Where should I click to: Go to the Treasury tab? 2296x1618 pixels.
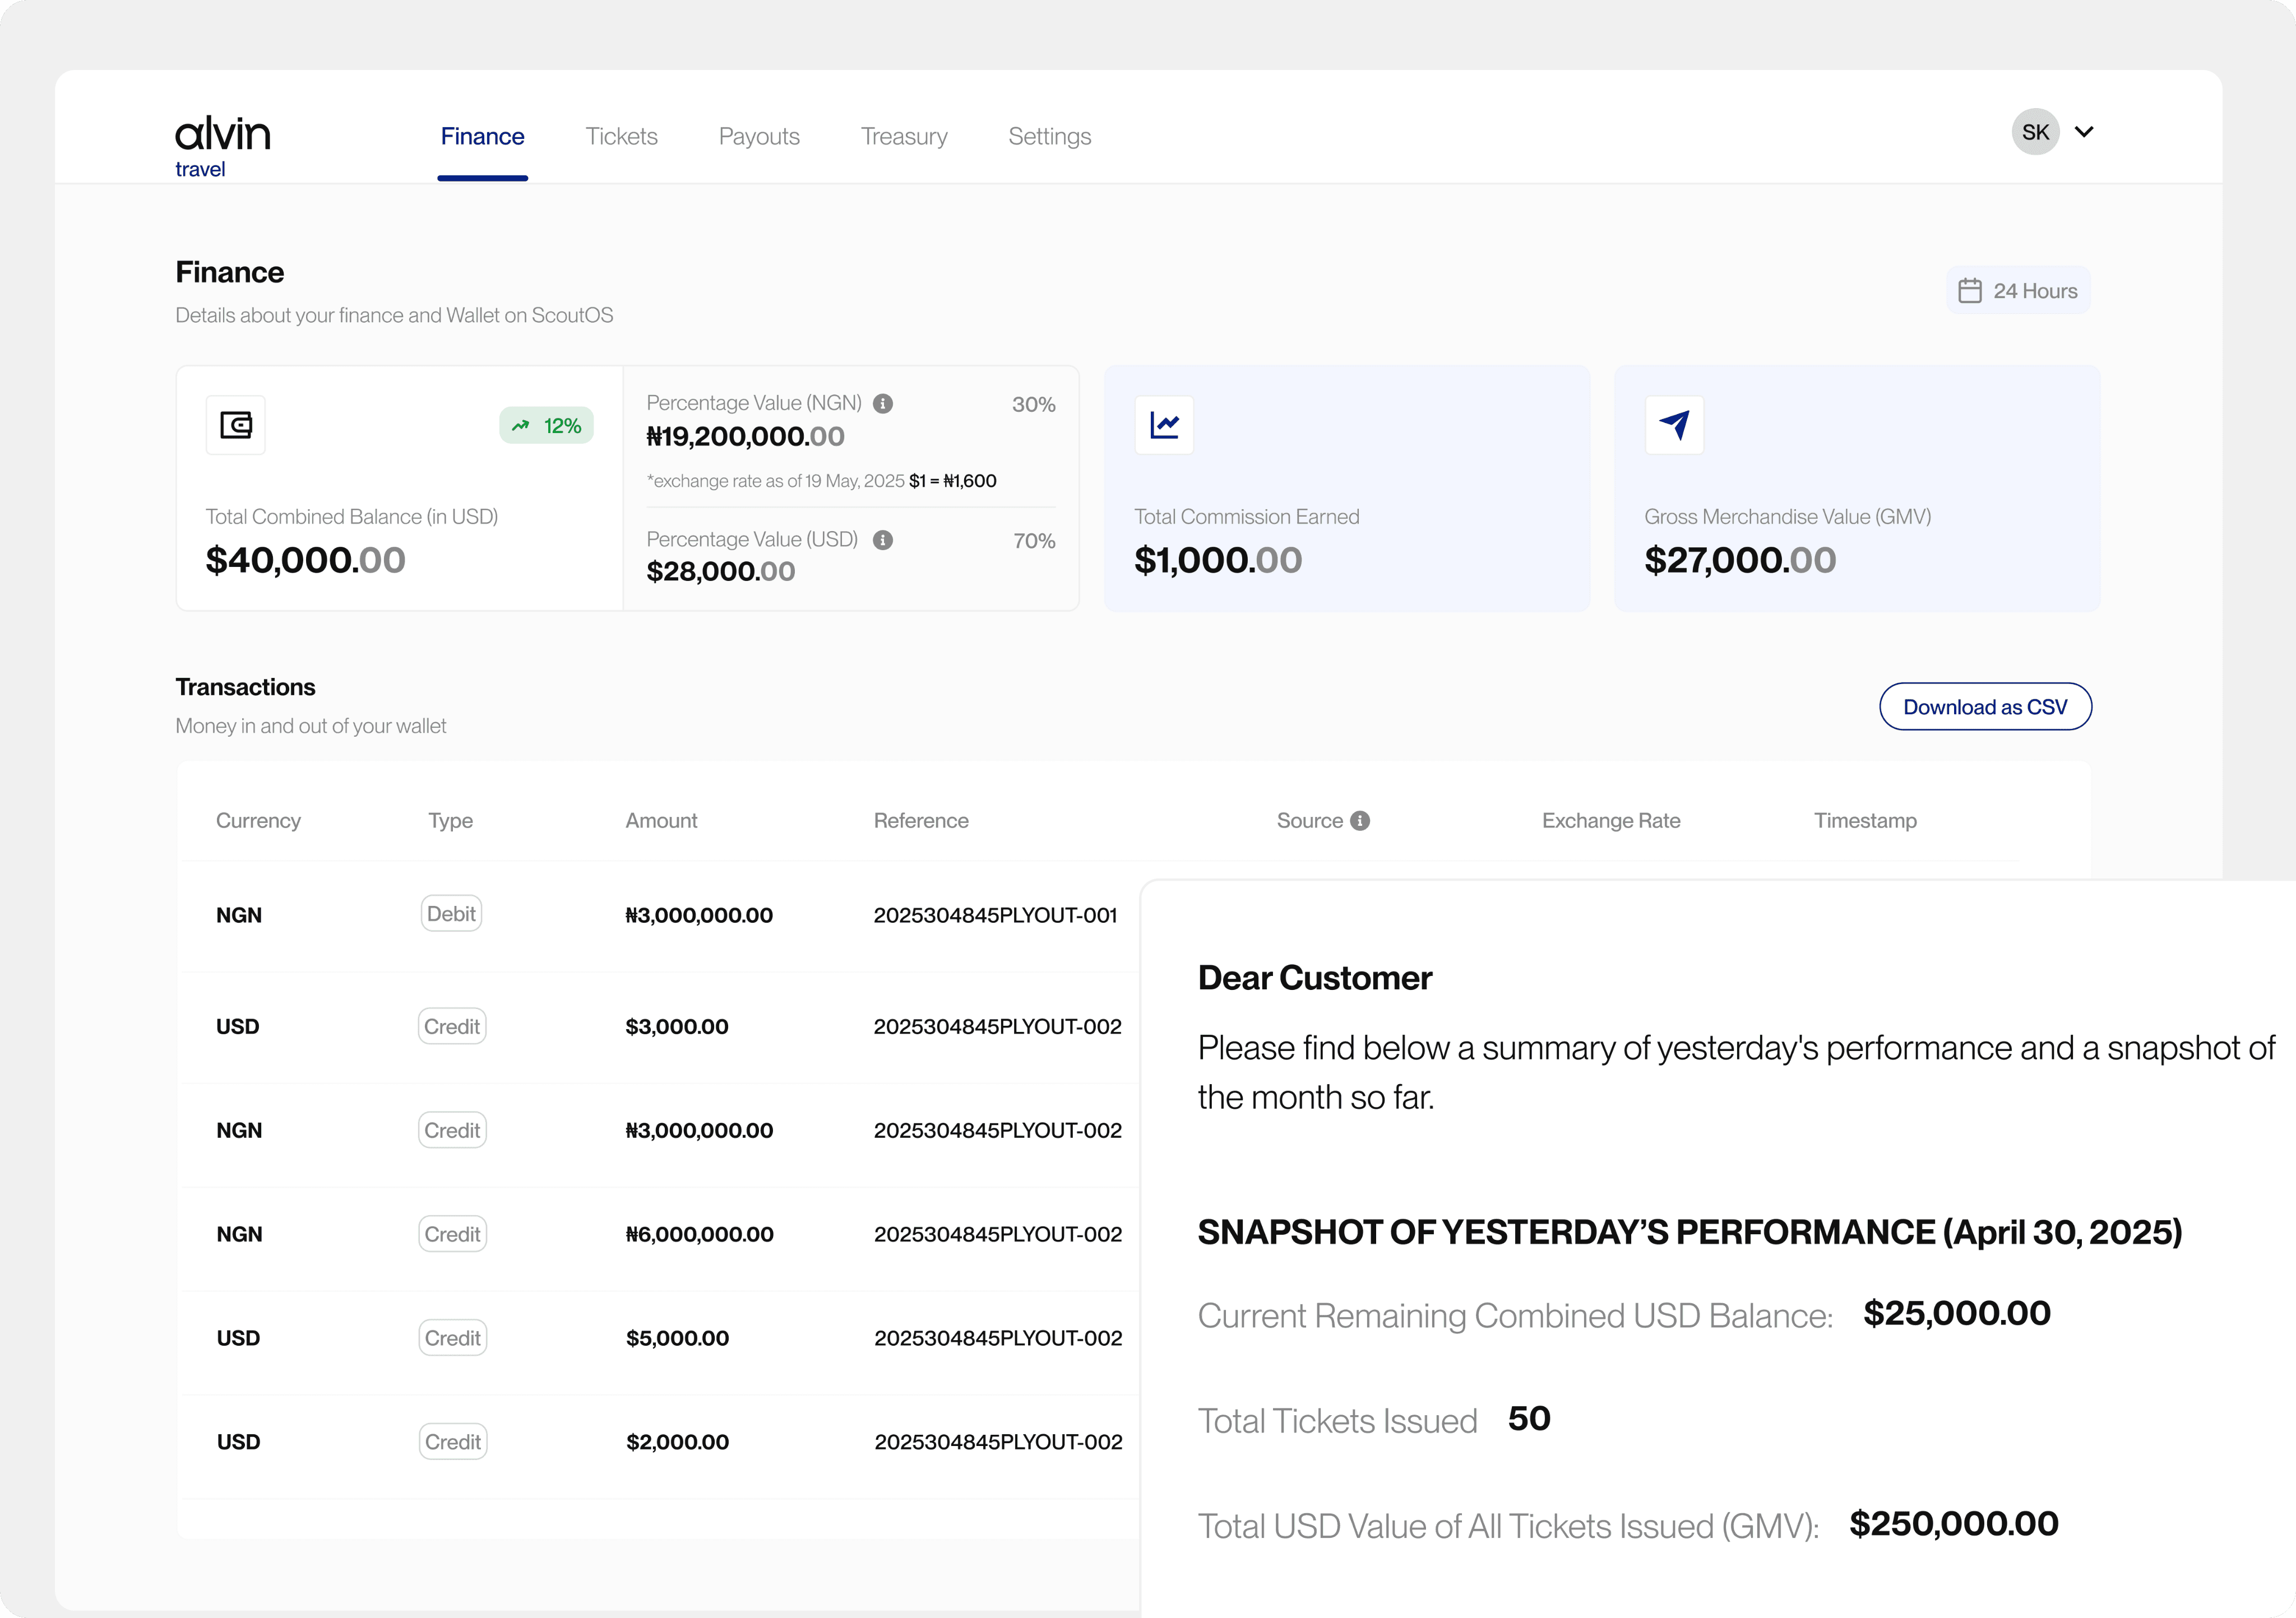904,136
